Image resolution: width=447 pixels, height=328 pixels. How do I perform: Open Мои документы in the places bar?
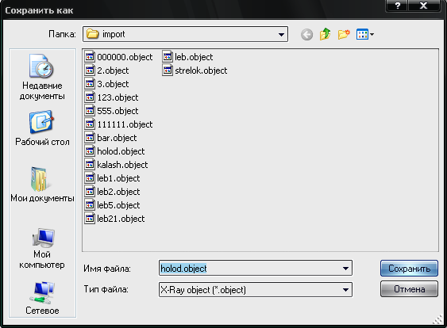[42, 185]
